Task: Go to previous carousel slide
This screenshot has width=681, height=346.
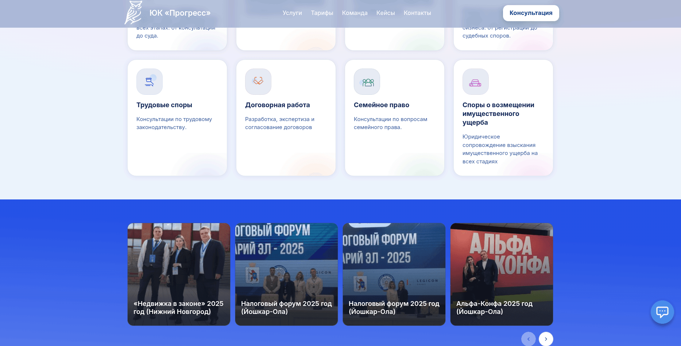Action: (528, 339)
